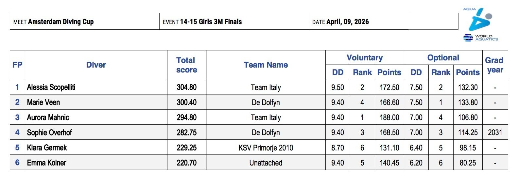Click the Optional group header
The width and height of the screenshot is (518, 190).
tap(443, 58)
